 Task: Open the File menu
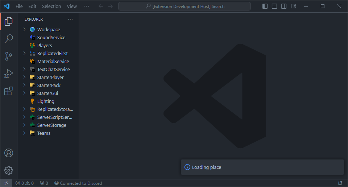(19, 6)
